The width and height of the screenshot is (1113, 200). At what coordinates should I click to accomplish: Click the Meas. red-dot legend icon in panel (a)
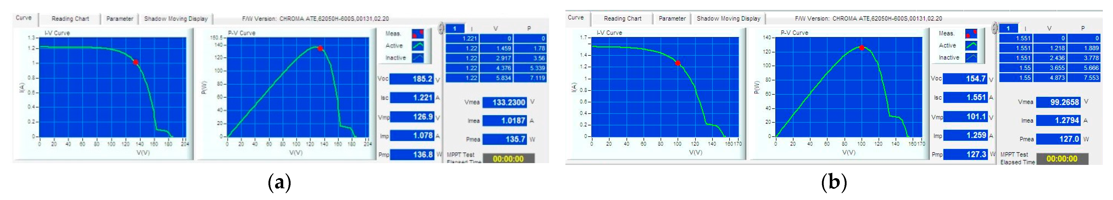417,34
